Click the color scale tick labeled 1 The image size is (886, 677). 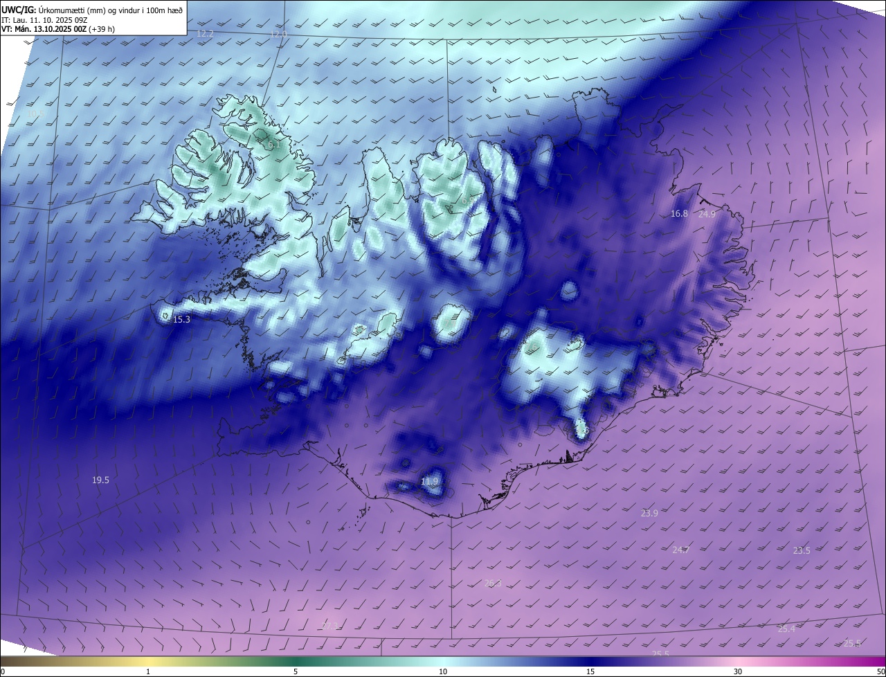tap(148, 671)
